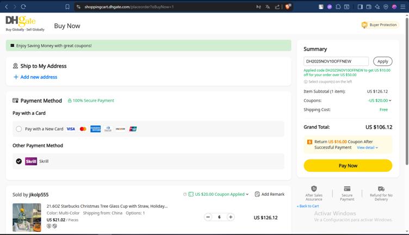Open the browser extensions puzzle icon
Image resolution: width=409 pixels, height=235 pixels.
pyautogui.click(x=338, y=7)
